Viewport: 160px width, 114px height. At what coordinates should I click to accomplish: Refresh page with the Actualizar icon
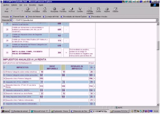[x=36, y=9]
